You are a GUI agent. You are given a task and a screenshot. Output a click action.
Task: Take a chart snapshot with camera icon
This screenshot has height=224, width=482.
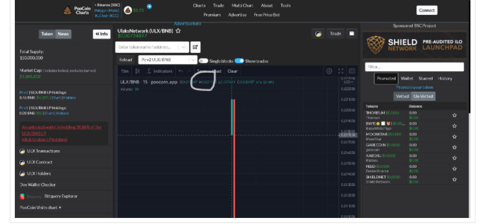pyautogui.click(x=352, y=71)
